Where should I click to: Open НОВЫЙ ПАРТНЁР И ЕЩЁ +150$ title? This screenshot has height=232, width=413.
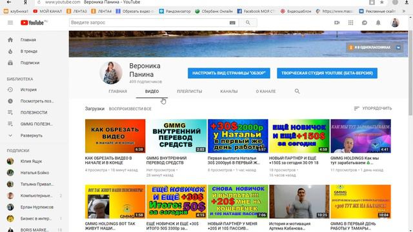click(294, 160)
